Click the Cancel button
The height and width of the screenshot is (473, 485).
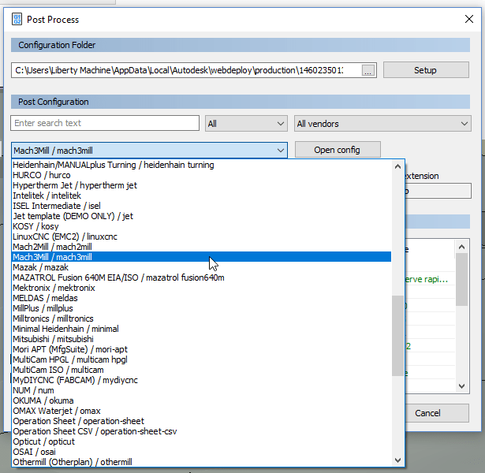click(x=437, y=413)
